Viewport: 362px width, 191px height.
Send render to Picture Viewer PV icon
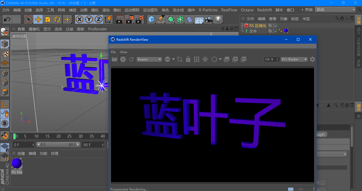(x=244, y=59)
